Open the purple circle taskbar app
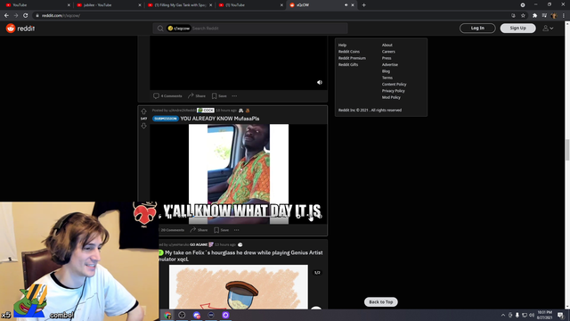 pos(225,315)
